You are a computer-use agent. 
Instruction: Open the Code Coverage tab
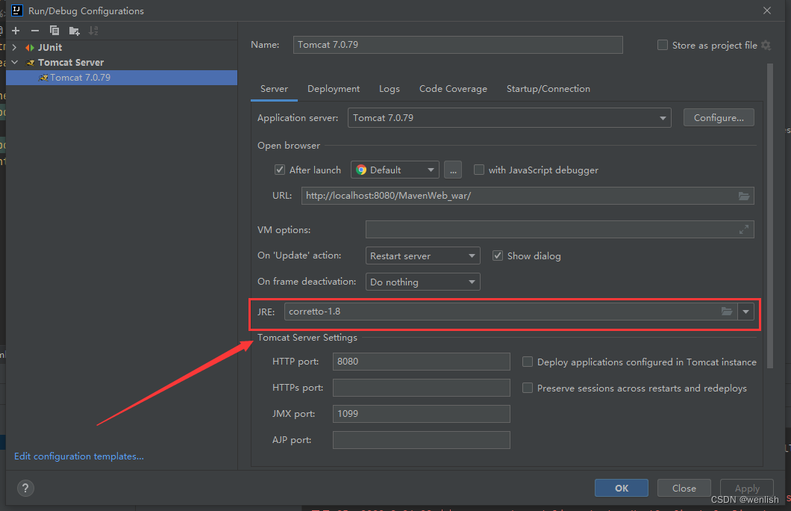(x=453, y=89)
